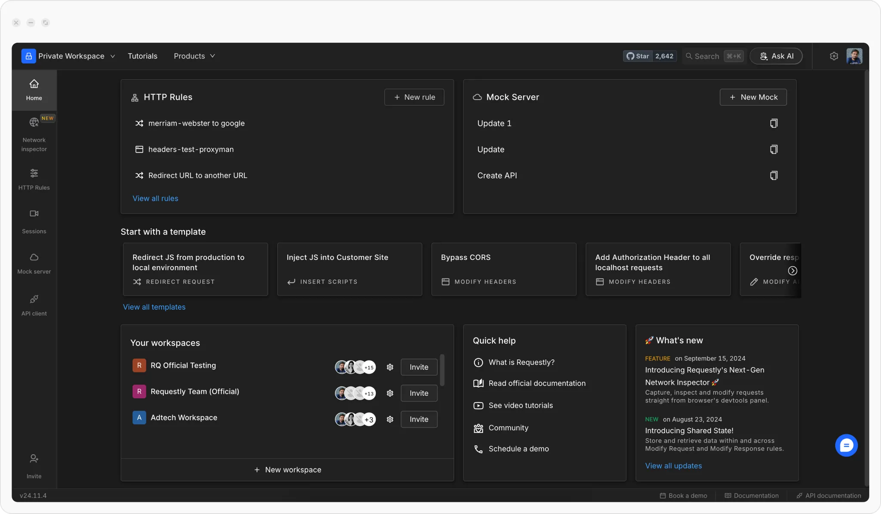The height and width of the screenshot is (514, 881).
Task: Click the New rule button
Action: 414,97
